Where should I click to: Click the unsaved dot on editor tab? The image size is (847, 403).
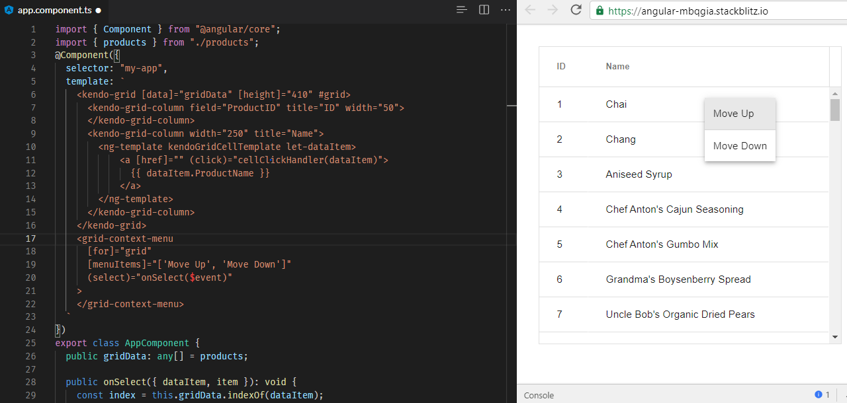pos(99,11)
